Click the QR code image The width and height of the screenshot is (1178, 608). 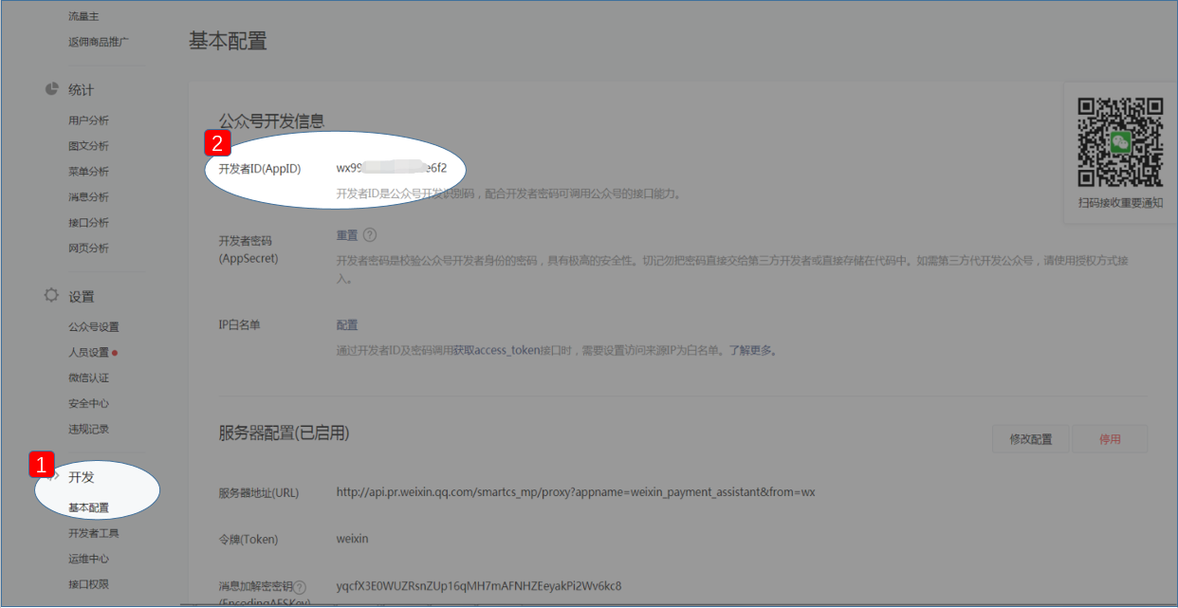pos(1120,142)
